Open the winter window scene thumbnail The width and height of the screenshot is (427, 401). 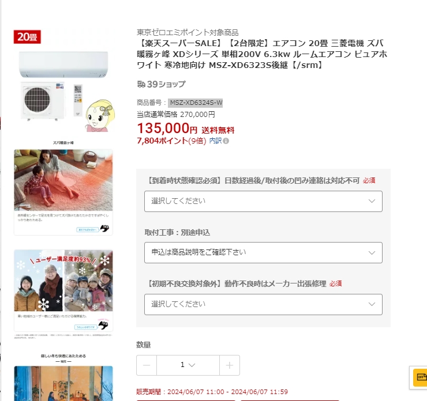coord(63,383)
